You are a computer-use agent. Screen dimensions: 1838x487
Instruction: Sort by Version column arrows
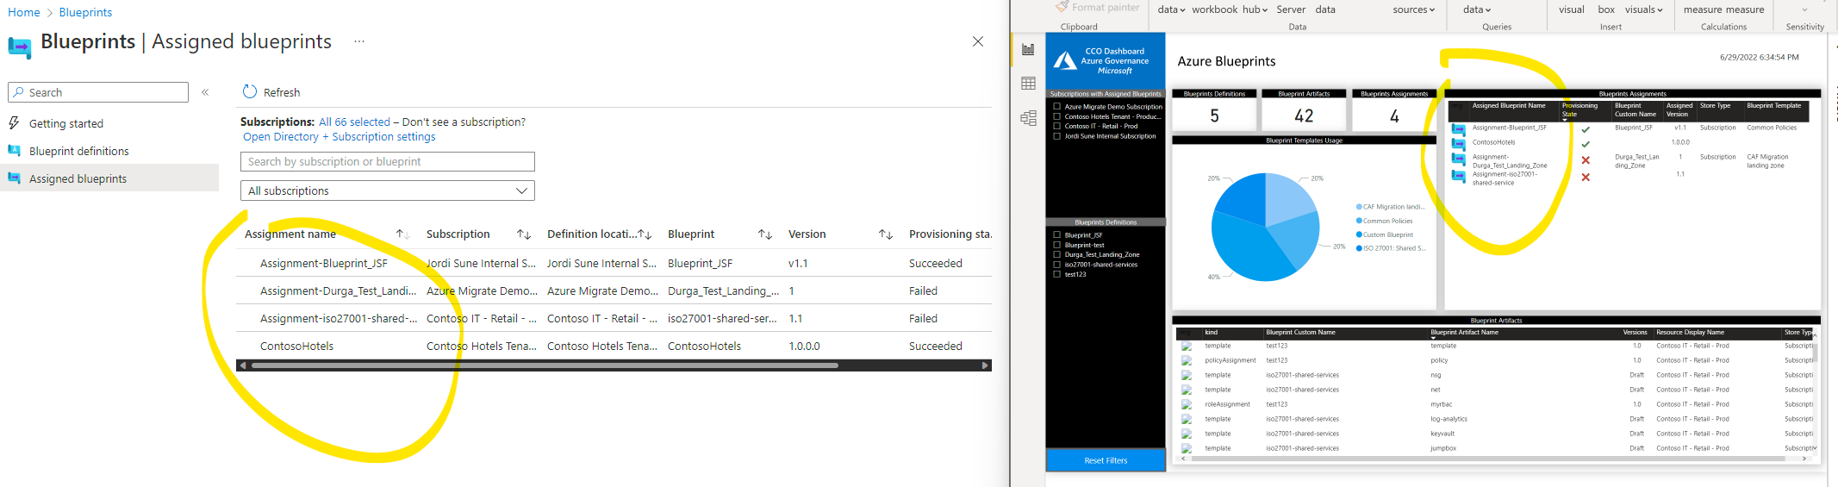[x=885, y=234]
